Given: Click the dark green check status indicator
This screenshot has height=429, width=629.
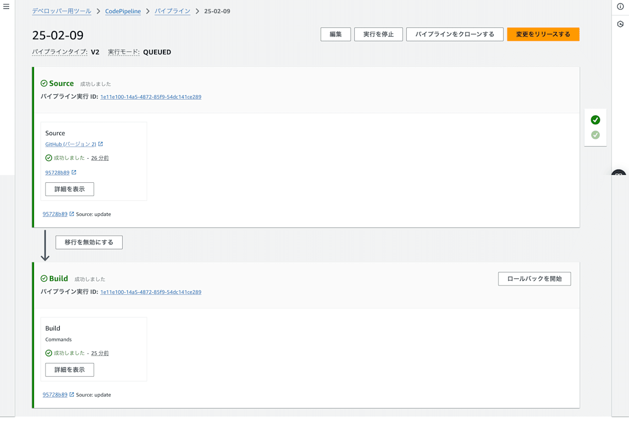Looking at the screenshot, I should pyautogui.click(x=595, y=120).
